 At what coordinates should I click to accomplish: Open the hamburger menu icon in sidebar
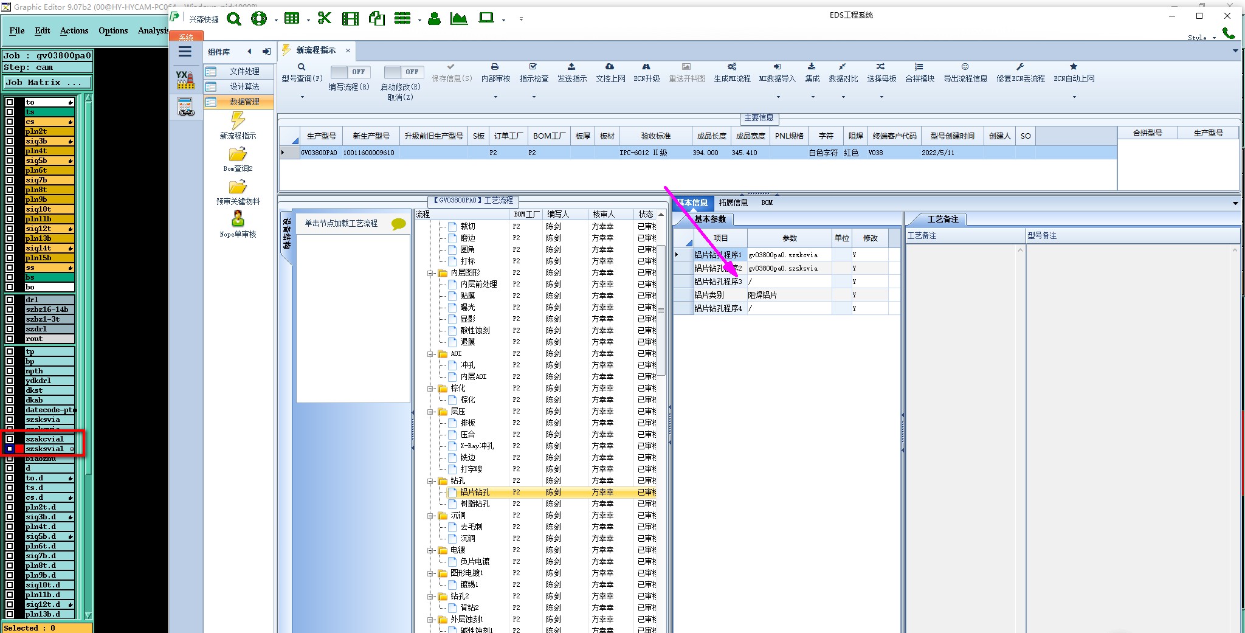pyautogui.click(x=185, y=52)
